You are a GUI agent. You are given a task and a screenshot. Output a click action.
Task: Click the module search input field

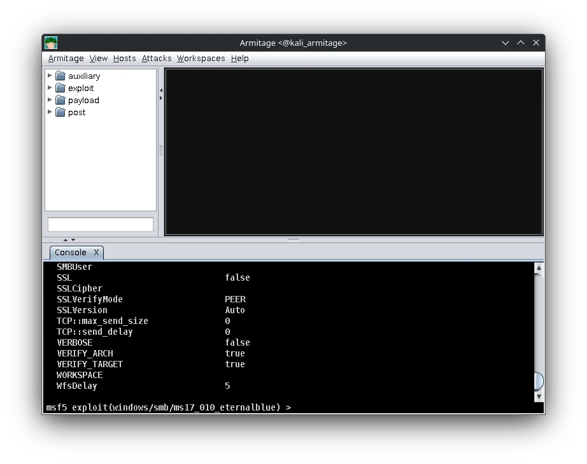pyautogui.click(x=101, y=224)
